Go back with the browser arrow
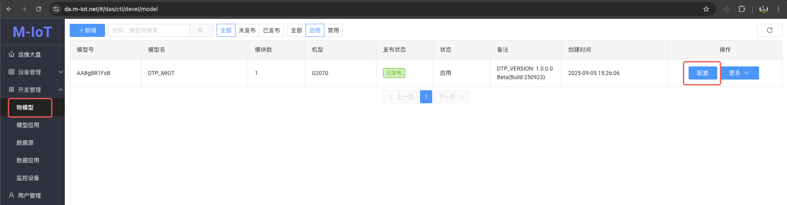Screen dimensions: 787x205 pos(9,9)
